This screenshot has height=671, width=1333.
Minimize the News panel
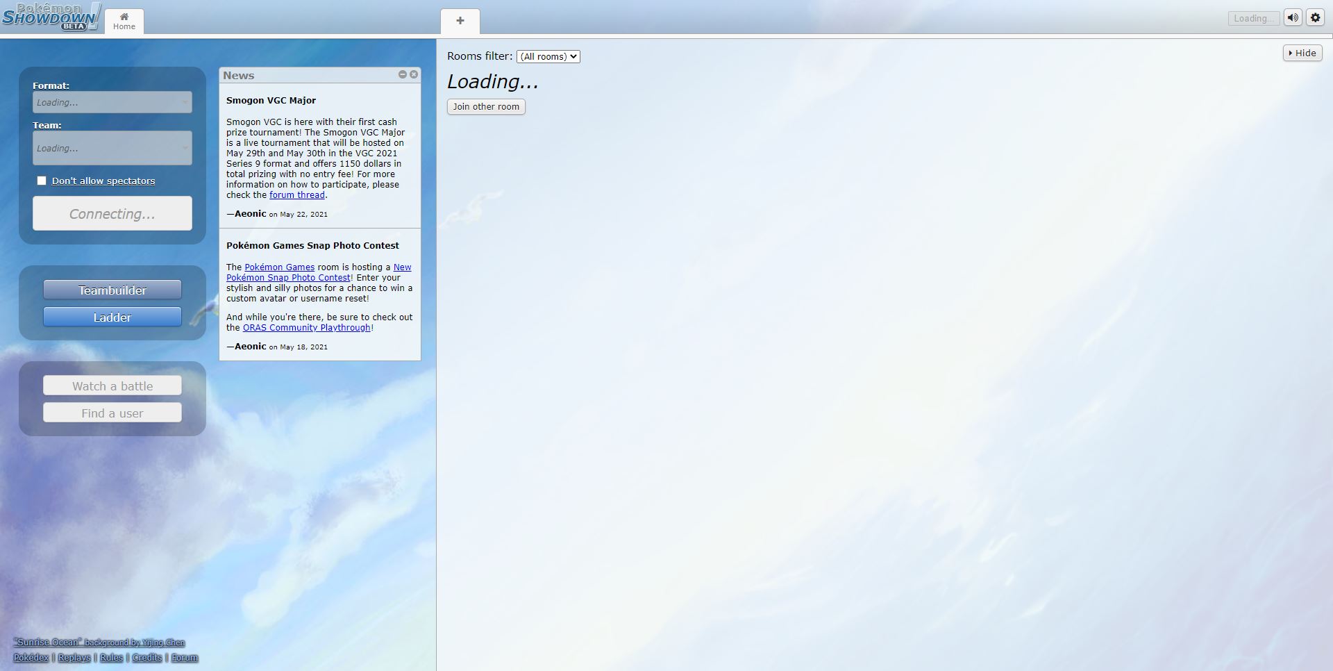pyautogui.click(x=402, y=74)
